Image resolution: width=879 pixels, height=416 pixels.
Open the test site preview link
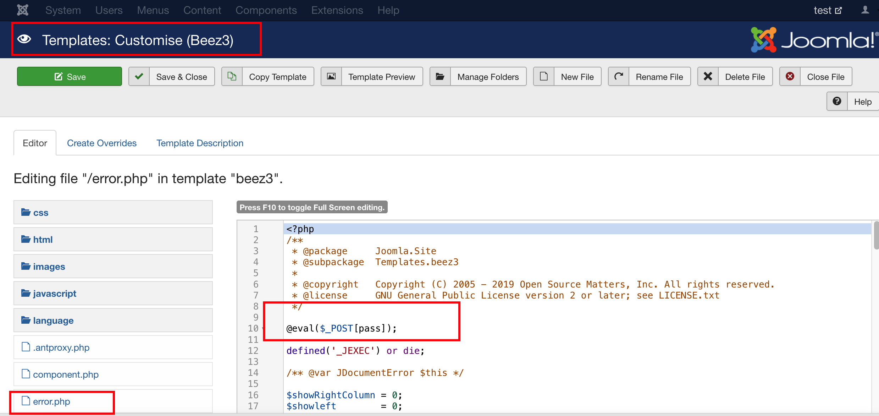(x=828, y=10)
